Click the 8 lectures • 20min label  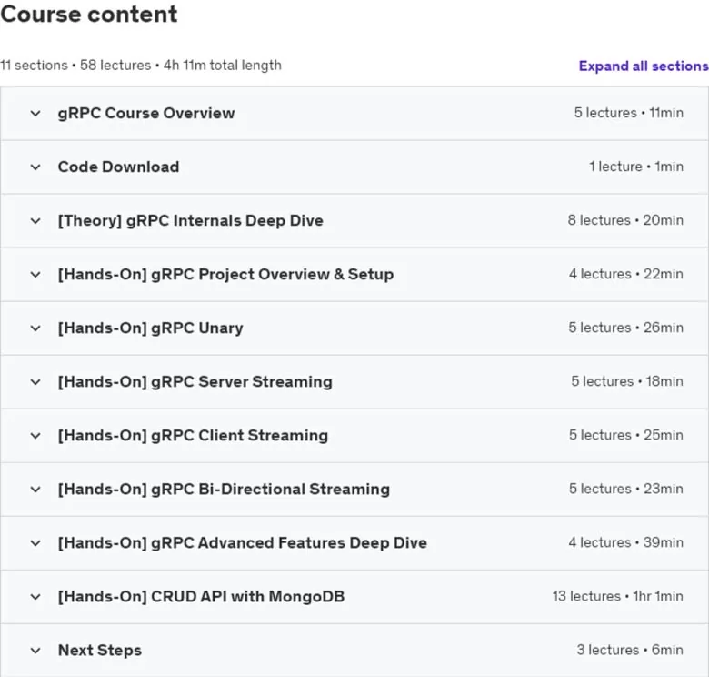point(625,220)
